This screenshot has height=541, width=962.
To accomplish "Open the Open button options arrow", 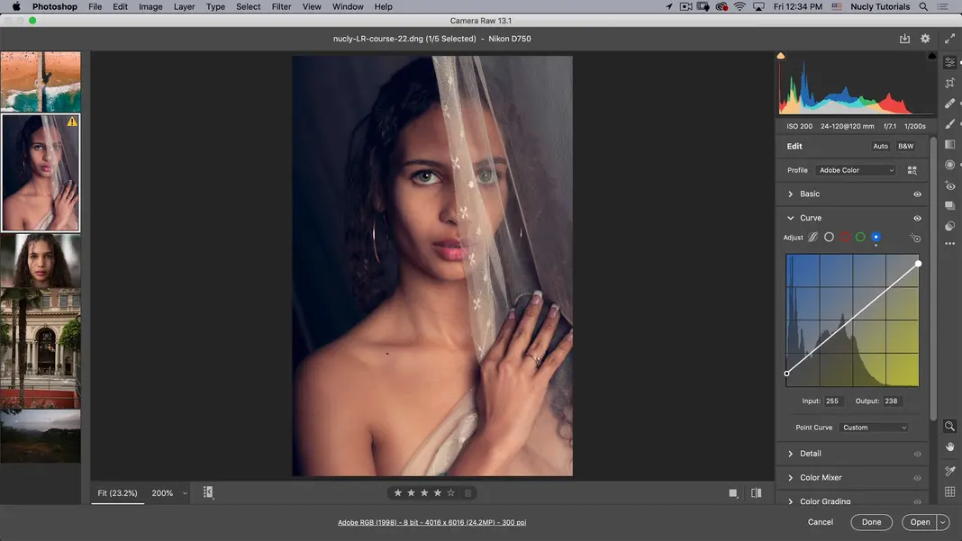I will 943,522.
